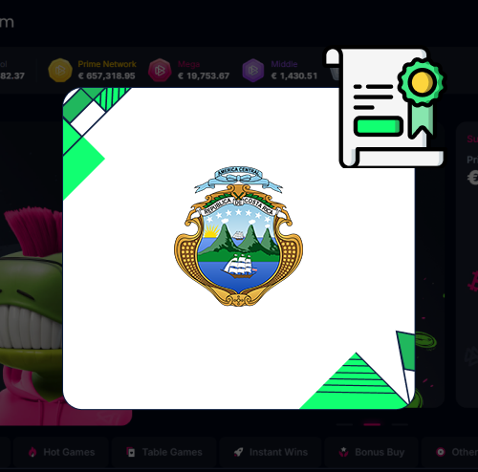Select the Instant Wins label
The height and width of the screenshot is (472, 478).
click(x=278, y=452)
